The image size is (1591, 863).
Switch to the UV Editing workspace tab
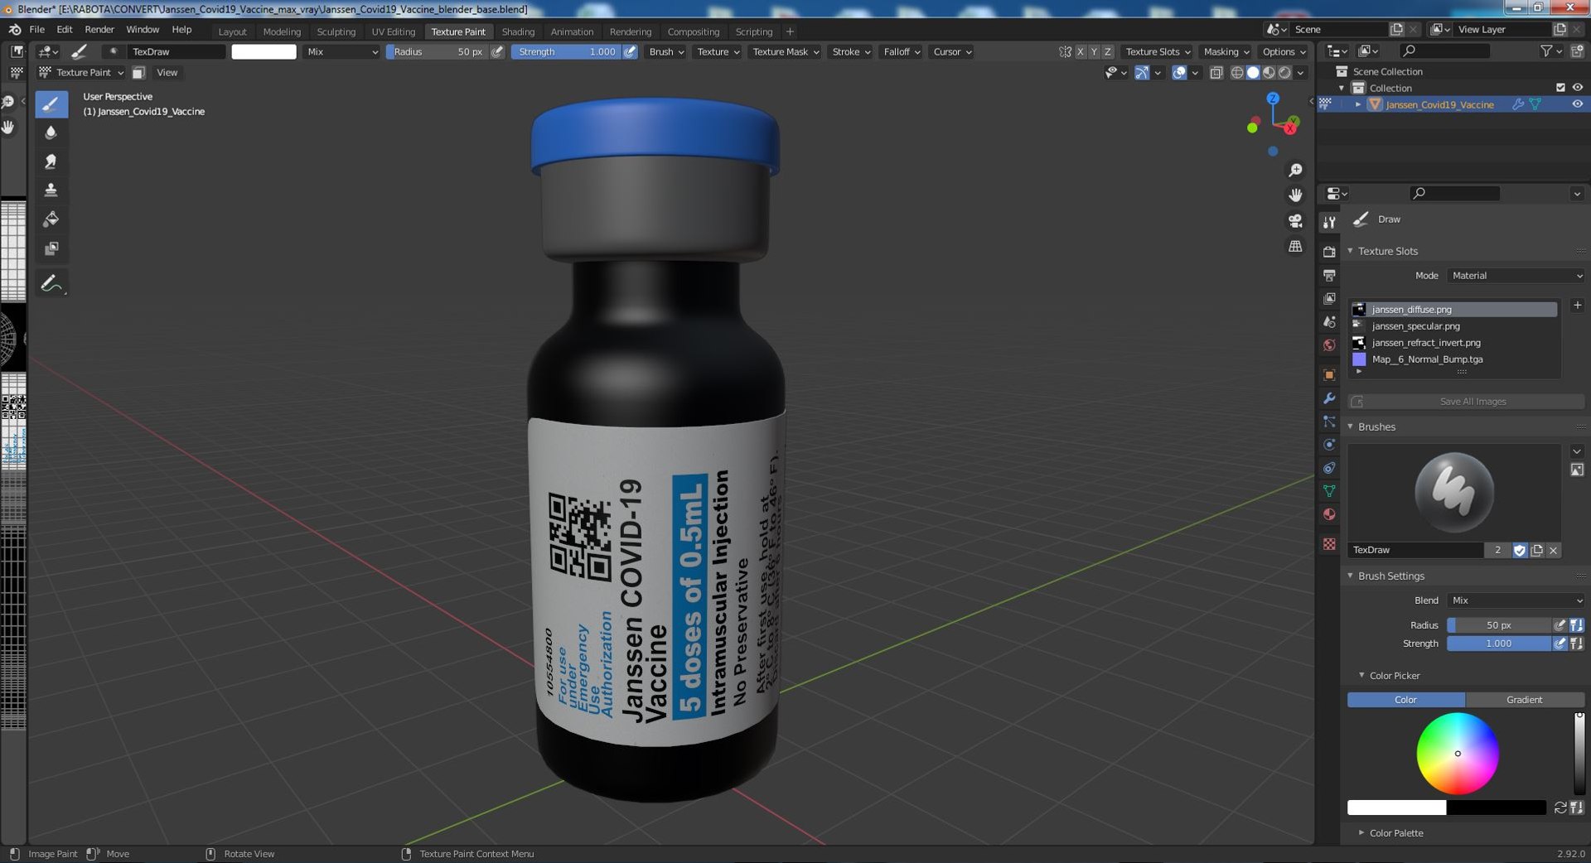pyautogui.click(x=393, y=31)
